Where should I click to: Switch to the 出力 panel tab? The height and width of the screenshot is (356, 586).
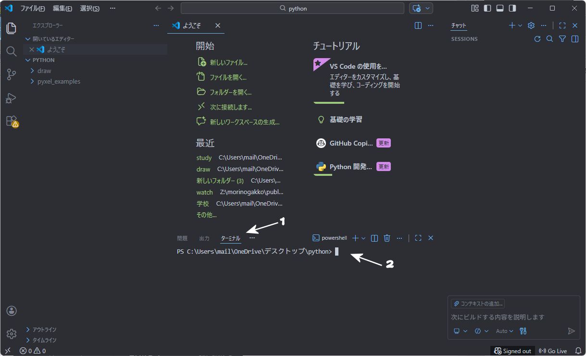(x=204, y=238)
